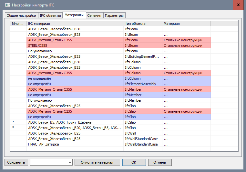Open the dropdown next to Сохранить
The width and height of the screenshot is (246, 172).
51,162
